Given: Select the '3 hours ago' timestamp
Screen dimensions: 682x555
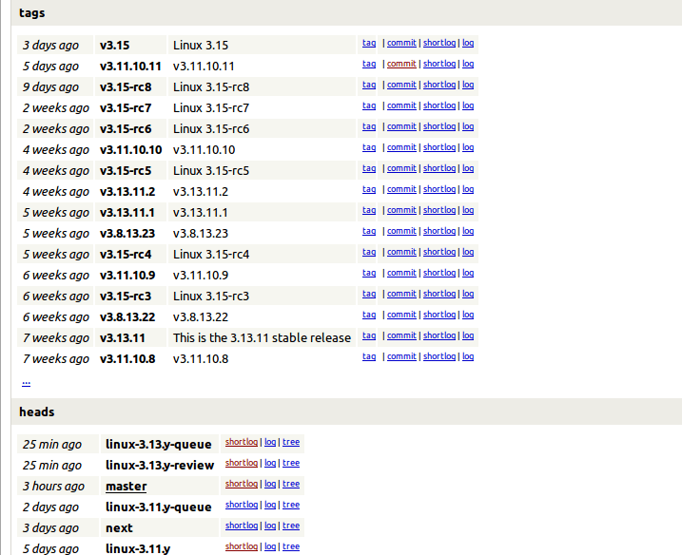Looking at the screenshot, I should [53, 487].
